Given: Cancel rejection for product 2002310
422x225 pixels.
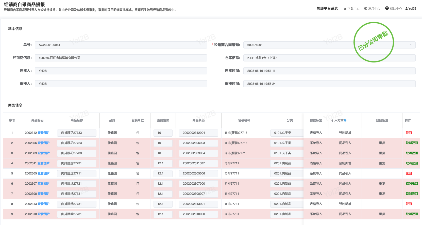Looking at the screenshot, I should click(411, 214).
